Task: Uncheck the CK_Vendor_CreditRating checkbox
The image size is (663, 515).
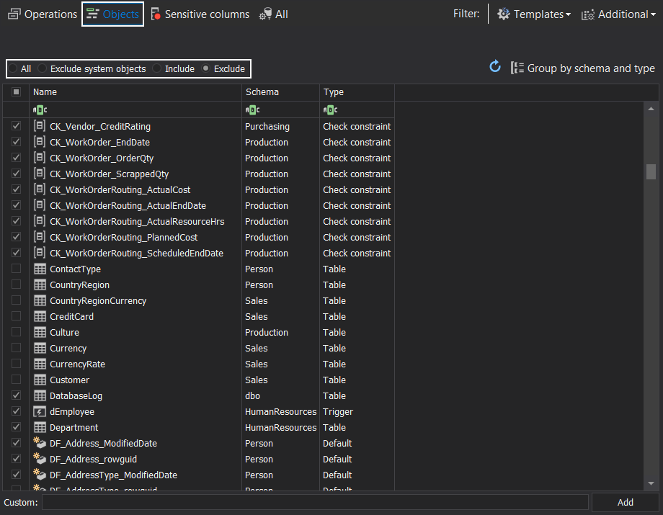Action: pyautogui.click(x=16, y=126)
